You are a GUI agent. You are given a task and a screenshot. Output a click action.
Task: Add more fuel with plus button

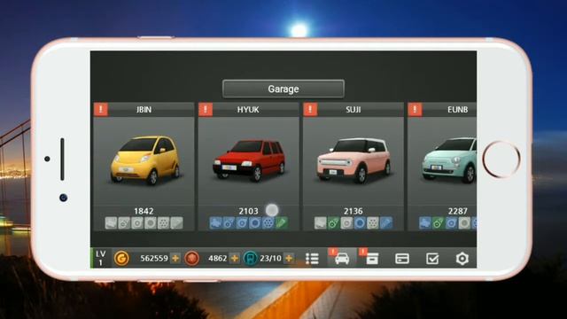pyautogui.click(x=289, y=258)
